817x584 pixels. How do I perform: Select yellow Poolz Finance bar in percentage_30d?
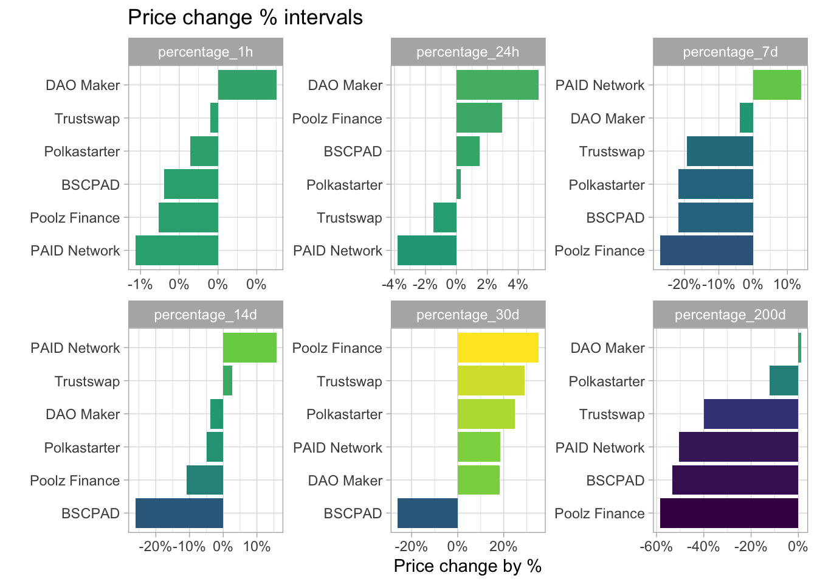click(498, 348)
